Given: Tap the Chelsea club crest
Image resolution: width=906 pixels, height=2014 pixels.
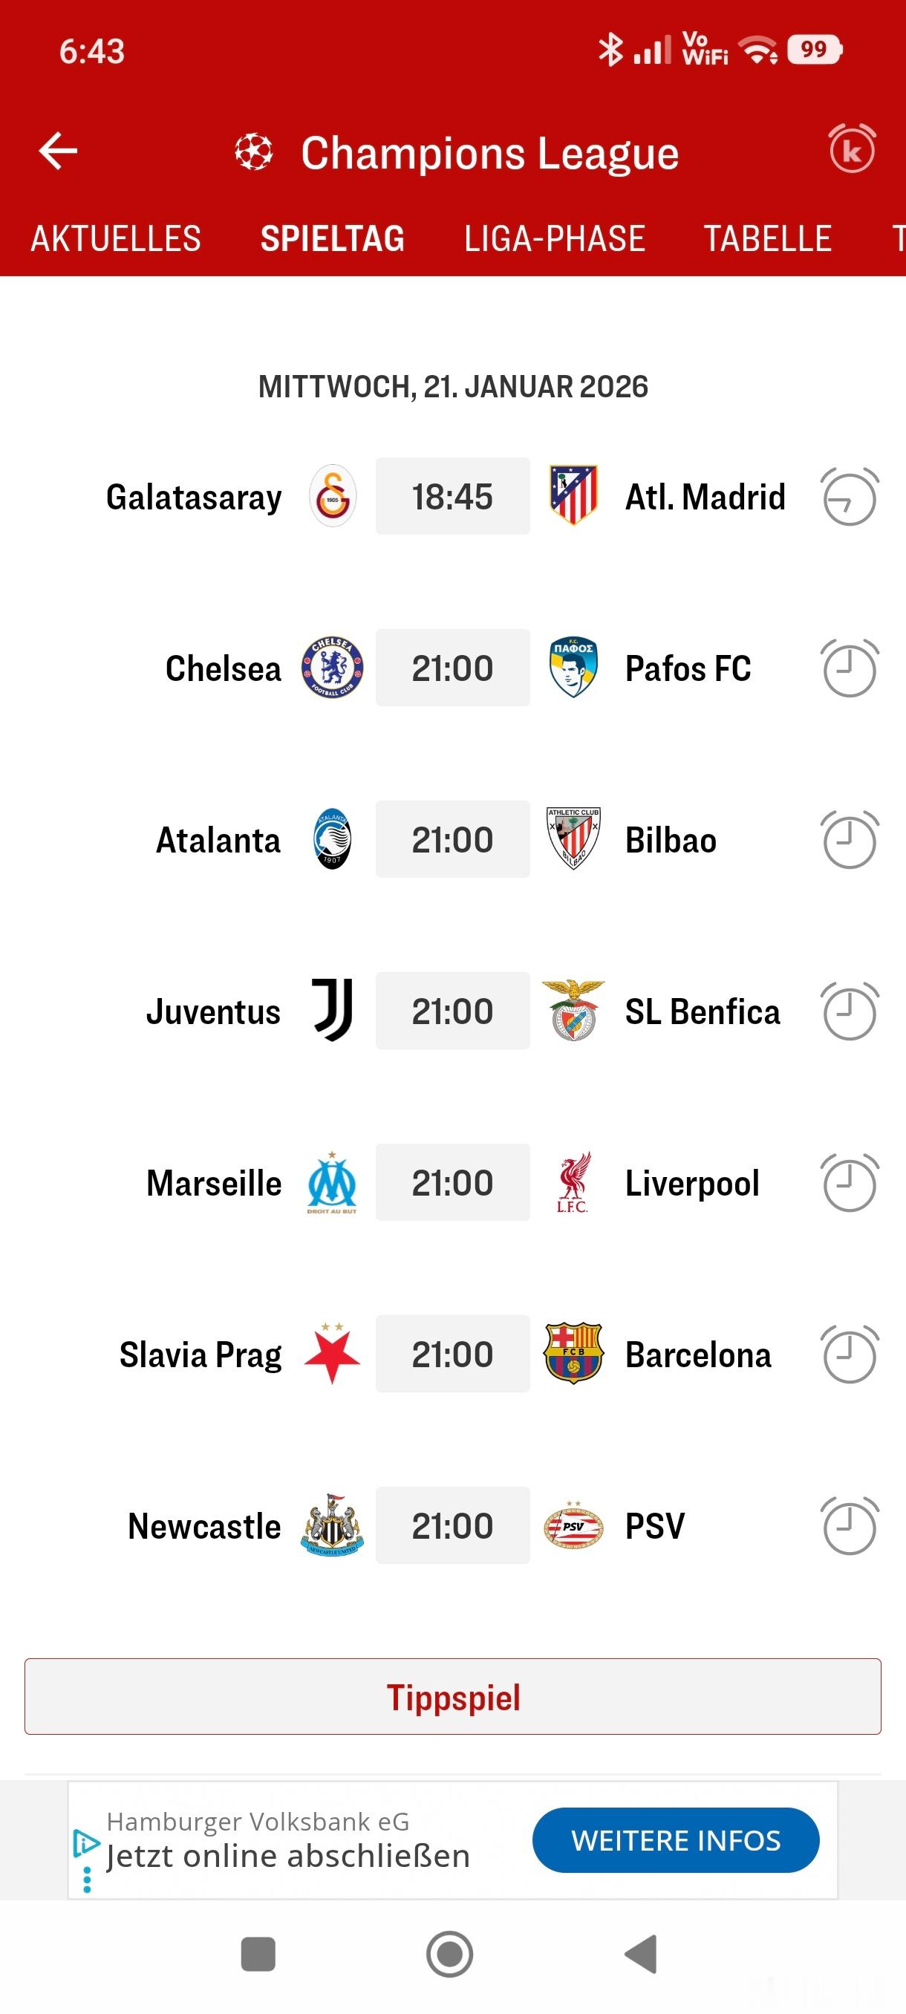Looking at the screenshot, I should click(332, 668).
